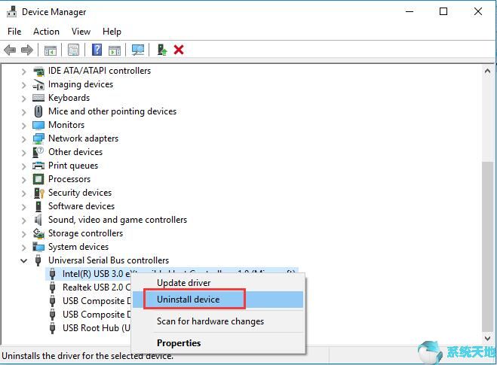Viewport: 497px width, 365px height.
Task: Select the USB Root Hub row
Action: [x=91, y=328]
